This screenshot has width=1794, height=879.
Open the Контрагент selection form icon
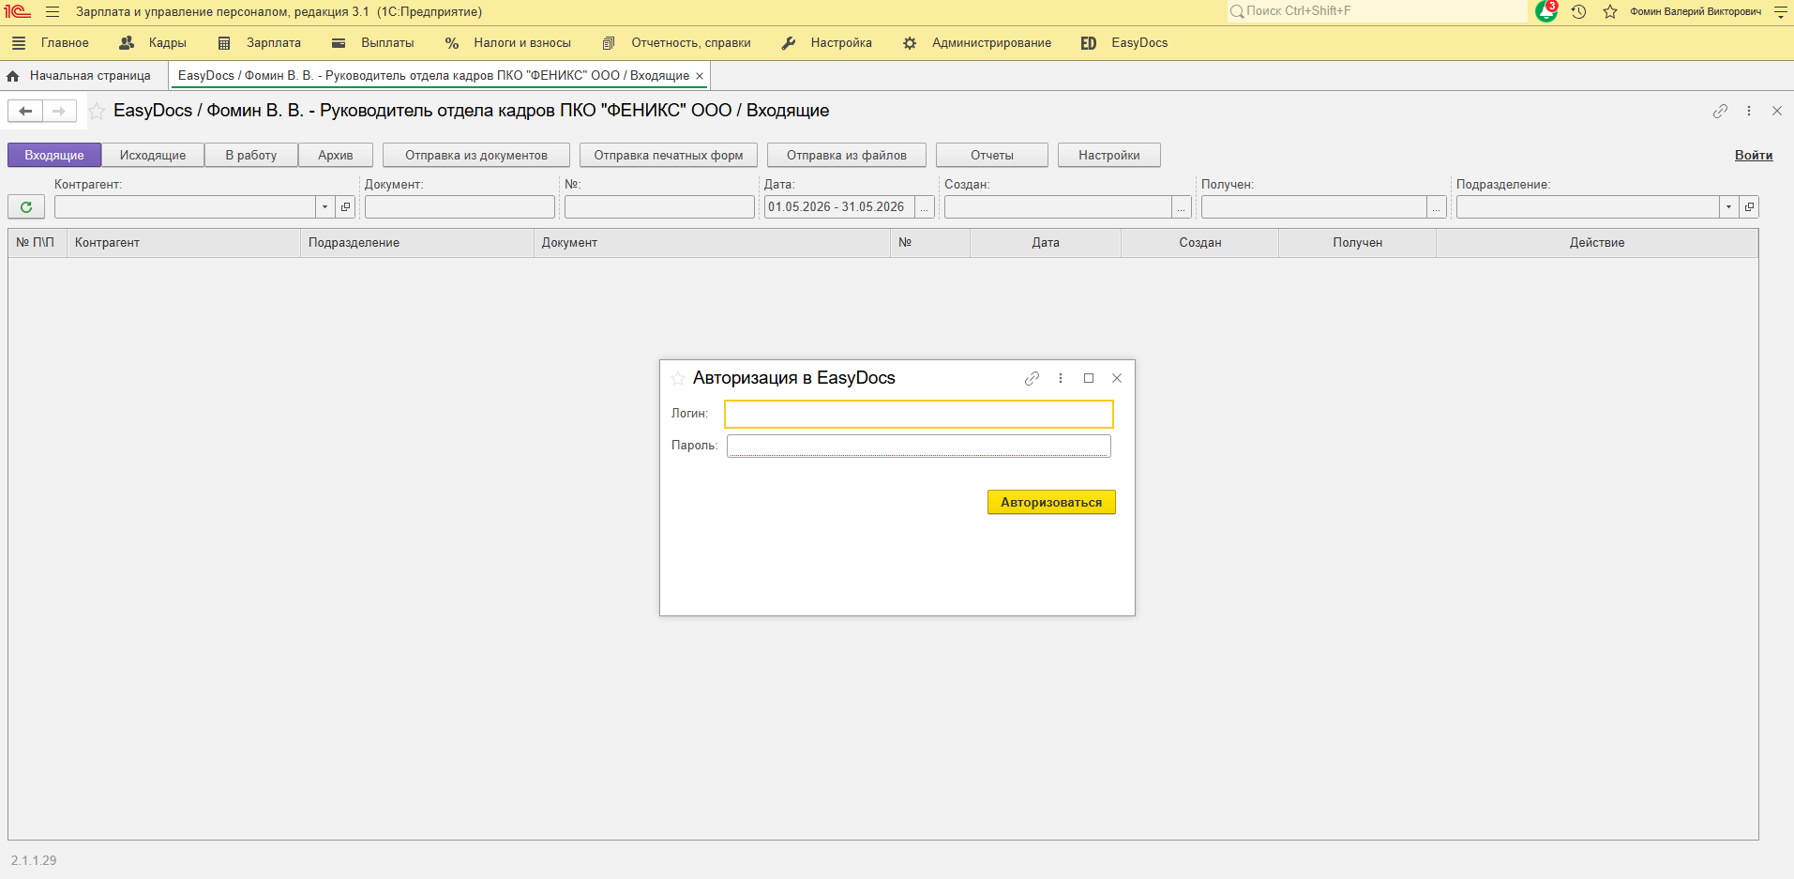[x=345, y=207]
